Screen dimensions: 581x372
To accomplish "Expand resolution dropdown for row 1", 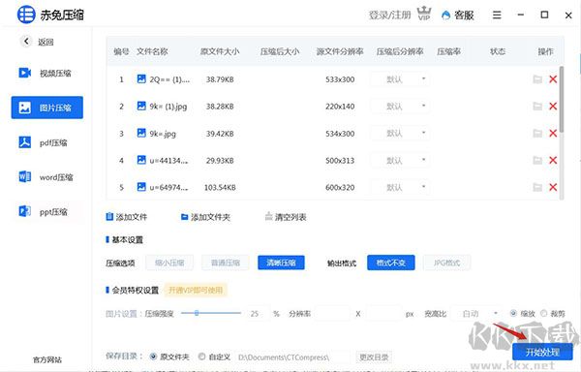I will tap(400, 78).
